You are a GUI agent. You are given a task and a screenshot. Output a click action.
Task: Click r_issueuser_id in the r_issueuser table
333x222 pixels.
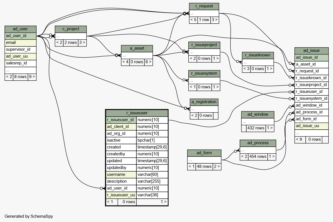tap(121, 120)
